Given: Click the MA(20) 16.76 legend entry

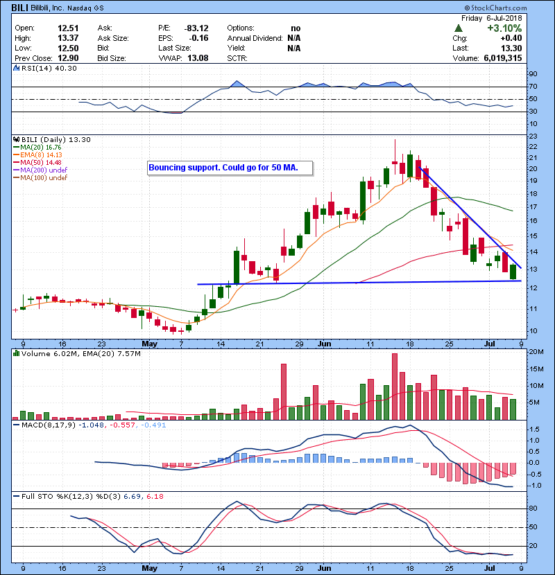Looking at the screenshot, I should (x=37, y=147).
